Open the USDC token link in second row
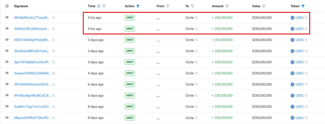 coord(300,29)
